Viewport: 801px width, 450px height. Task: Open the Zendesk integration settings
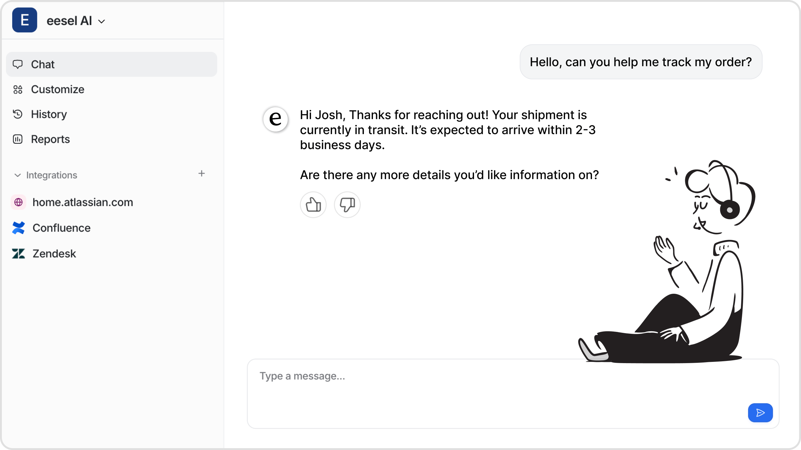coord(54,253)
